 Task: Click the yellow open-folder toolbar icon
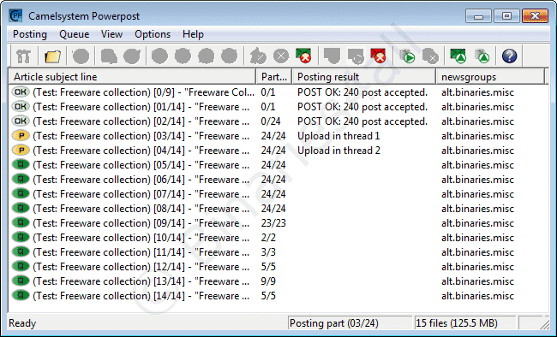[52, 56]
